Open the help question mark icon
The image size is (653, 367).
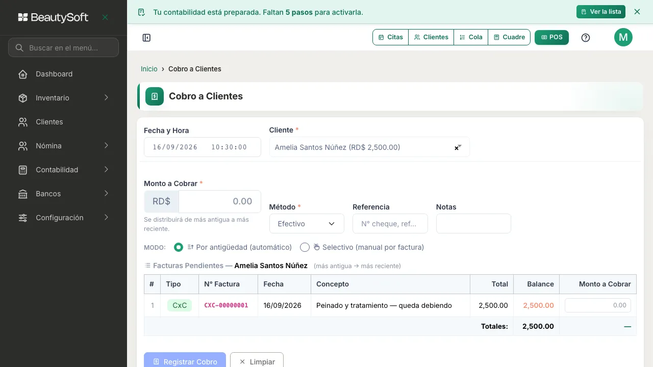(586, 38)
